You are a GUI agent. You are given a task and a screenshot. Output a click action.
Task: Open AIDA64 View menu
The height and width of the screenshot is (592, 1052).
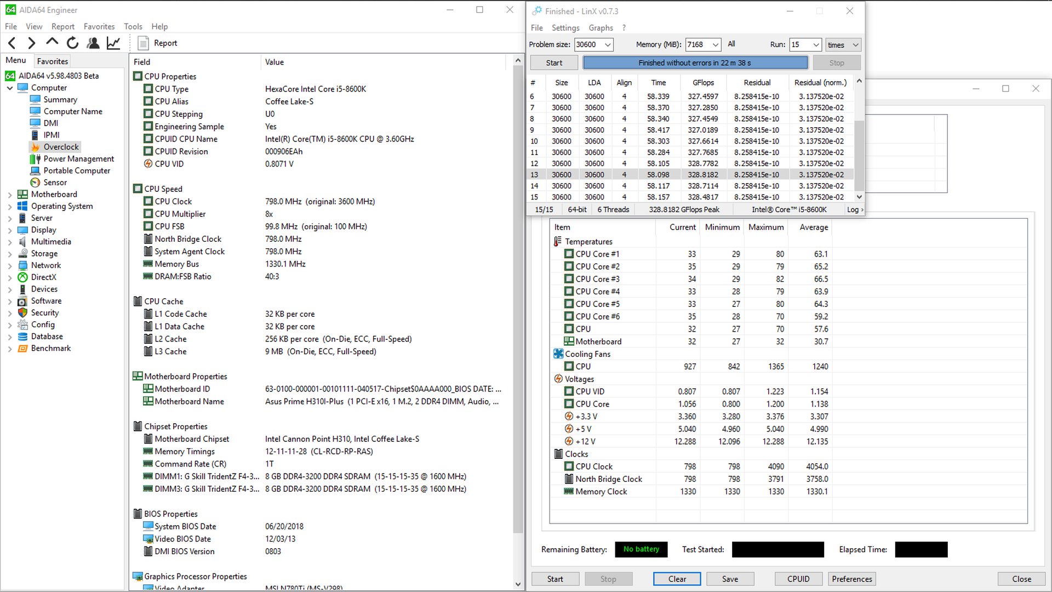tap(34, 26)
